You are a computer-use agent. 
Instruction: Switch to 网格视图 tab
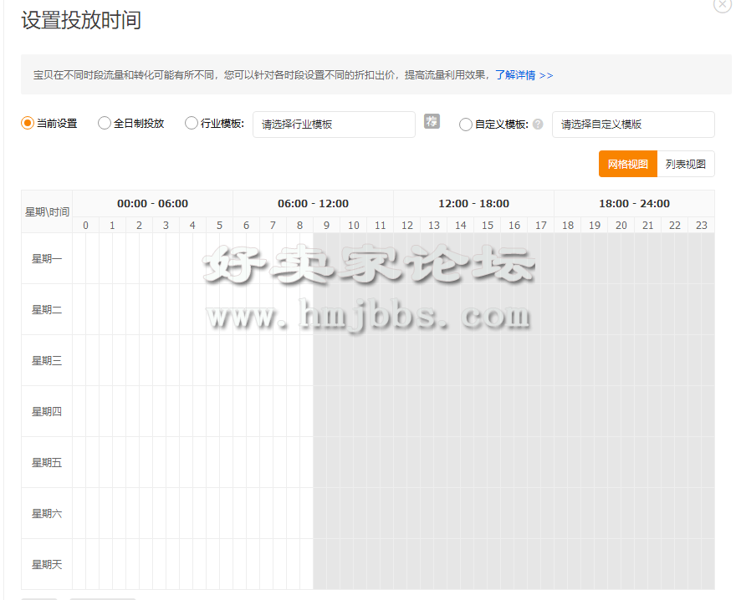(x=627, y=165)
